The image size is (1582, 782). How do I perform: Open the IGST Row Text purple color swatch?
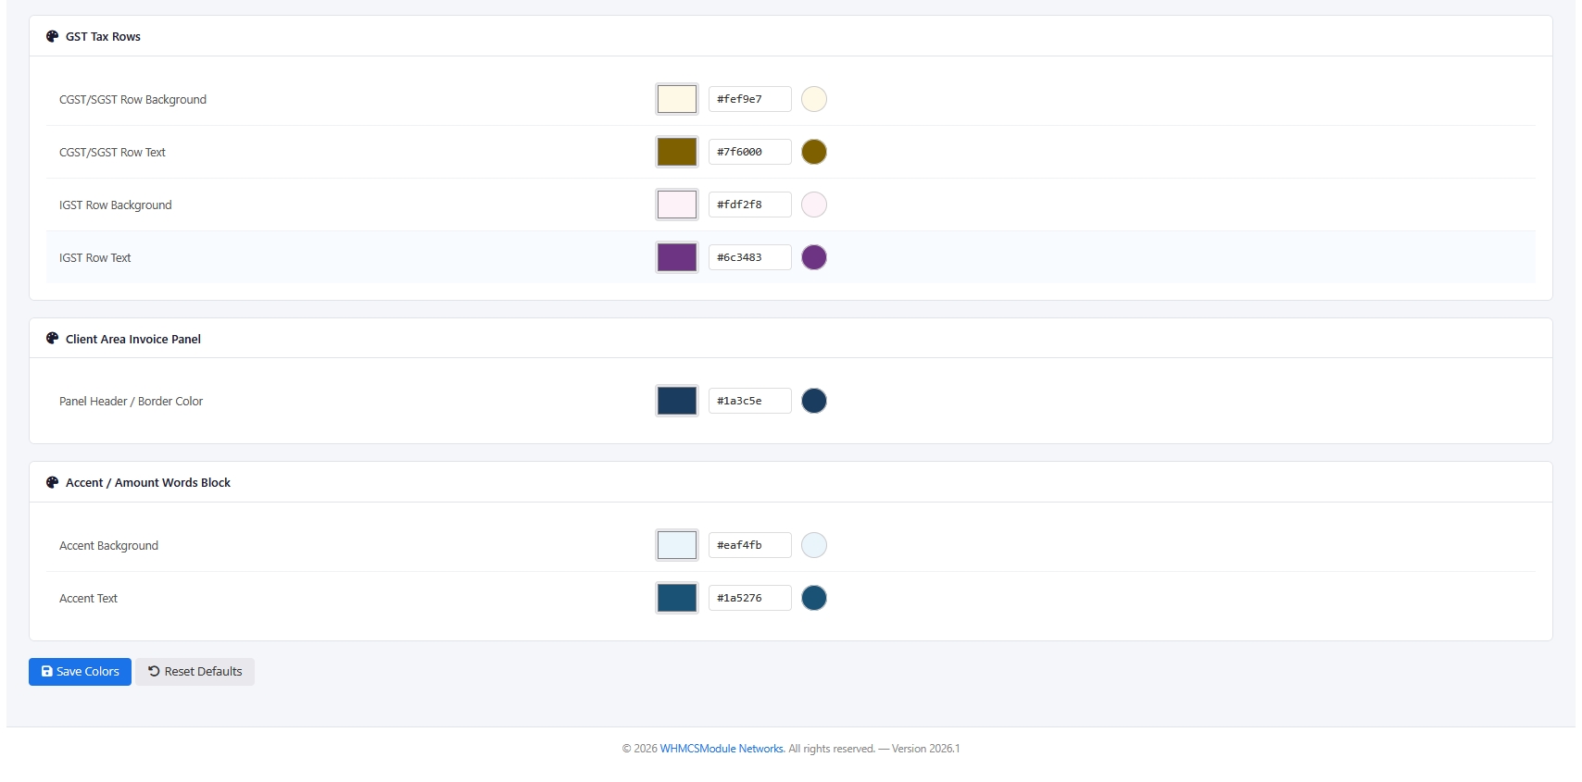point(677,257)
